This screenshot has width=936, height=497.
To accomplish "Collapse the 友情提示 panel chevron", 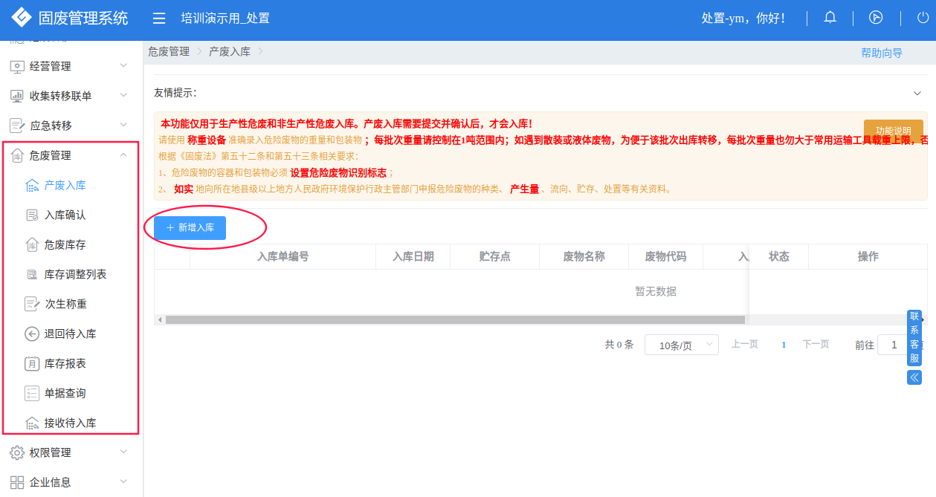I will click(x=917, y=94).
